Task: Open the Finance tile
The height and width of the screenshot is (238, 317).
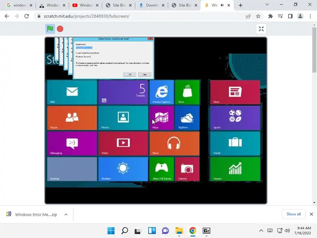Action: tap(235, 169)
